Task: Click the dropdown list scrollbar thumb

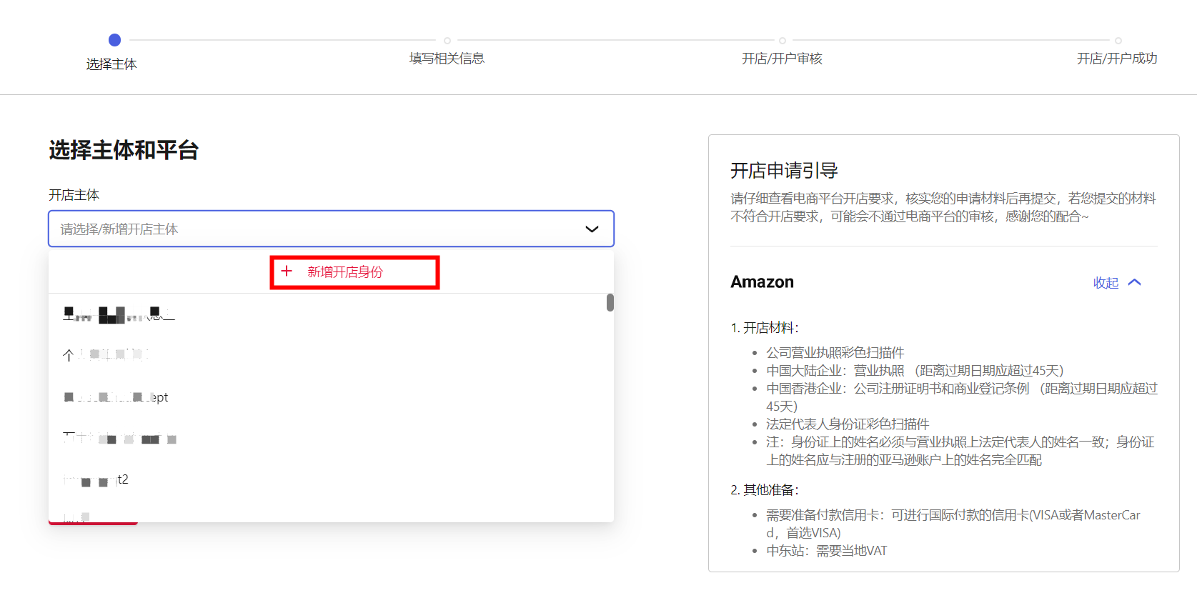Action: [x=610, y=303]
